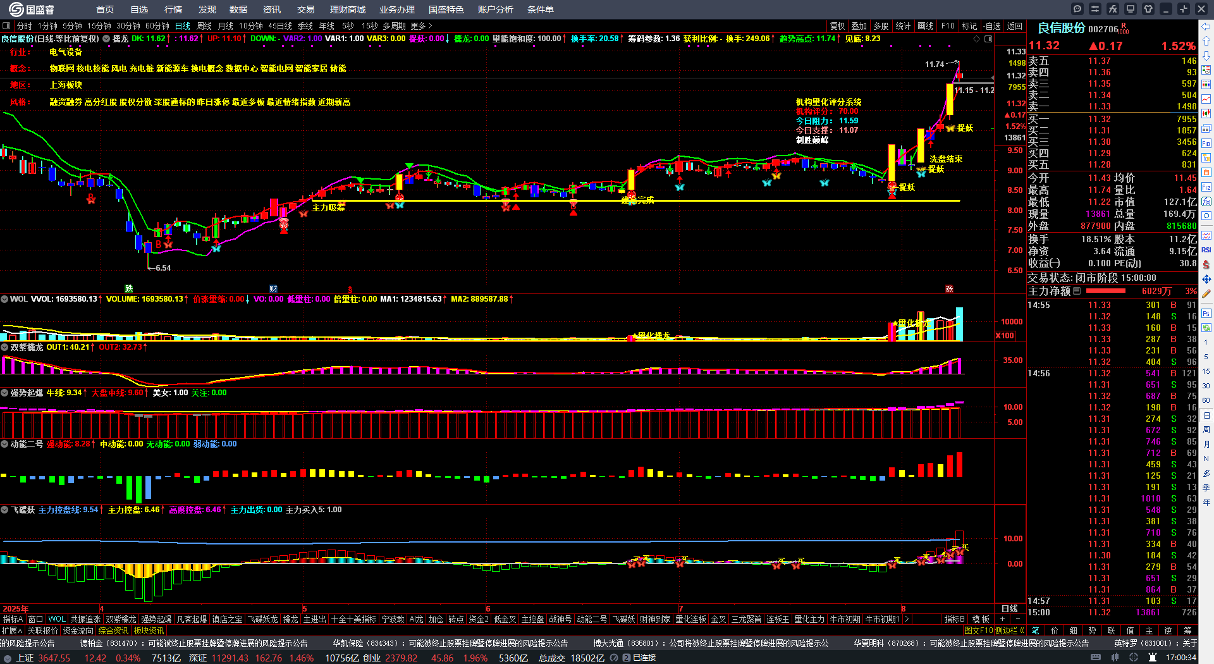Click the 返回 return button

pyautogui.click(x=1015, y=26)
